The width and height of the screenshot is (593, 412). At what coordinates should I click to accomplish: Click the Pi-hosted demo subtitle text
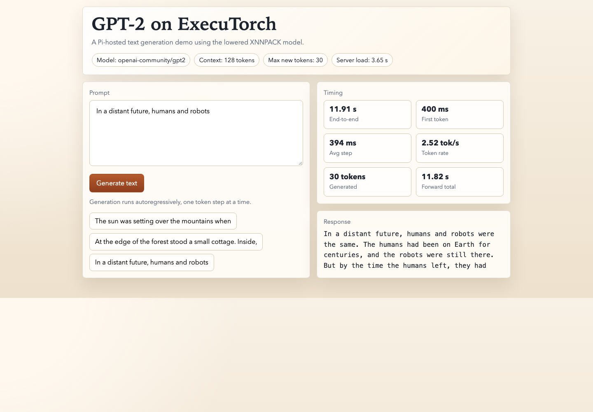tap(198, 42)
